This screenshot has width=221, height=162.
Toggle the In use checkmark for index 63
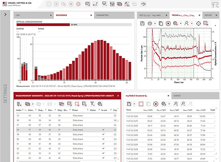point(103,153)
